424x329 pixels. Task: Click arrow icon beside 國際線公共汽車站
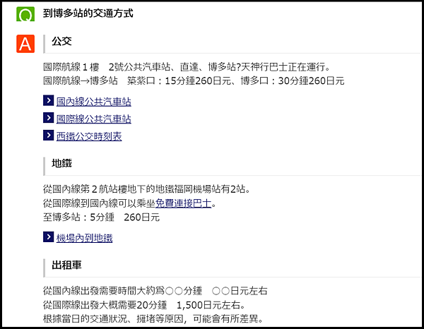(48, 118)
